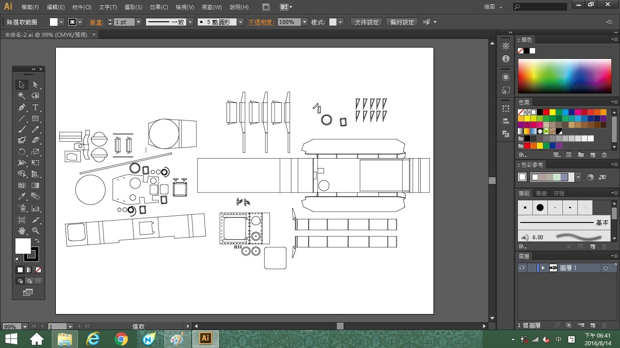Select the Gradient tool
The height and width of the screenshot is (348, 620).
click(x=35, y=185)
